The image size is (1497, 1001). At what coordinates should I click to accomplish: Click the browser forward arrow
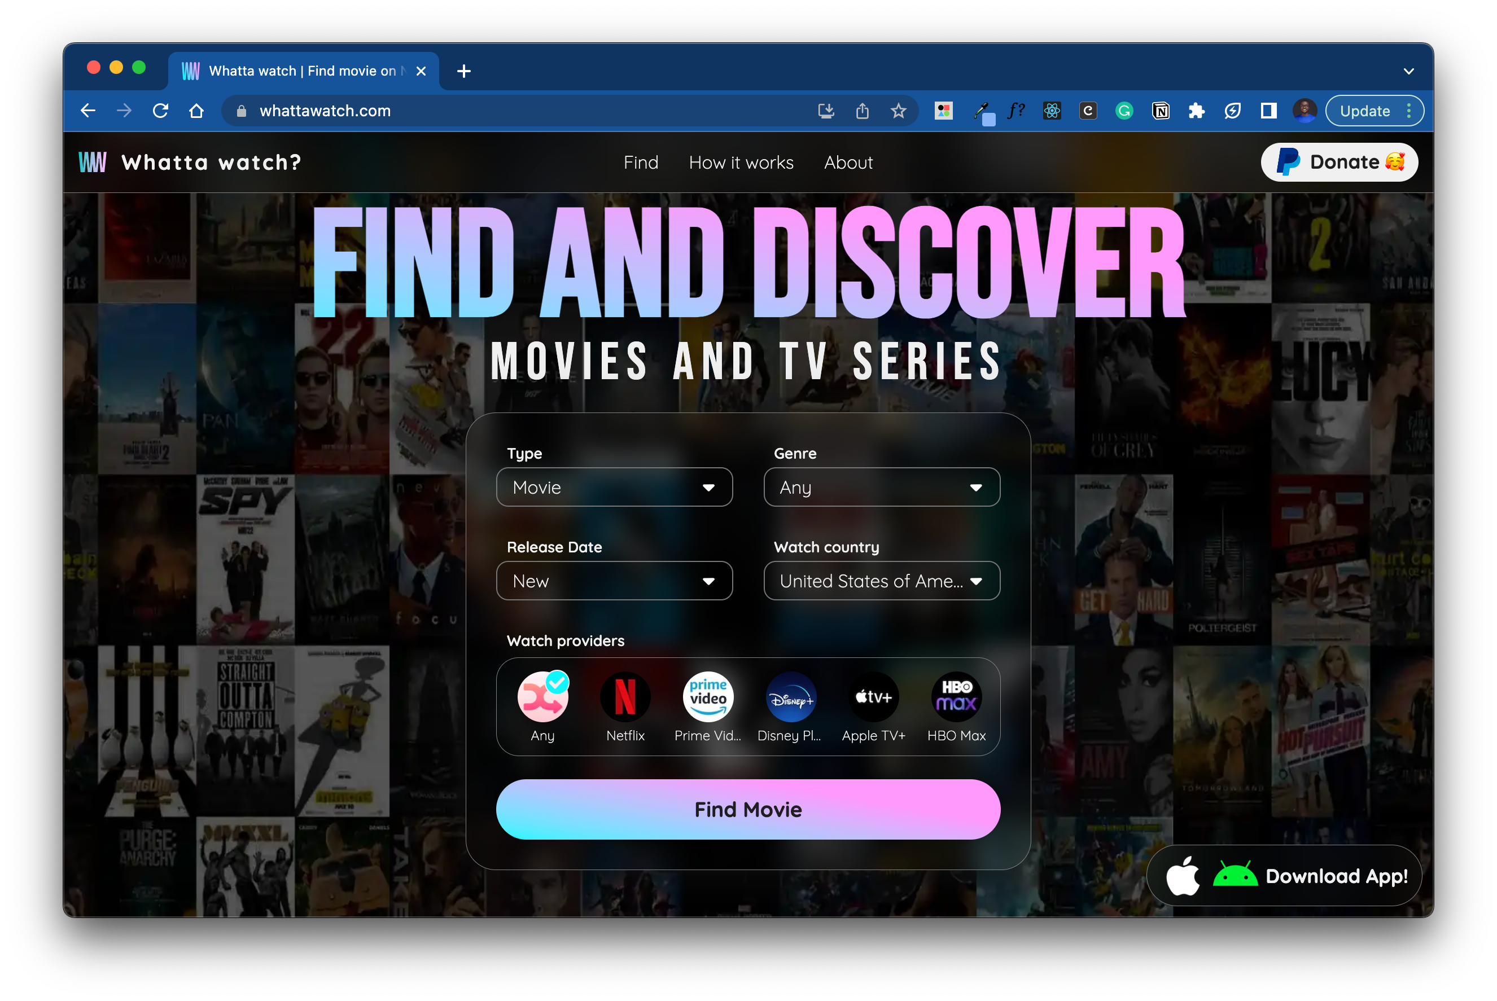(125, 111)
